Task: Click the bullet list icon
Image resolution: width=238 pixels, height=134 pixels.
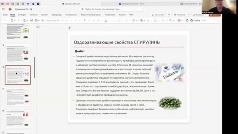Action: (119, 20)
